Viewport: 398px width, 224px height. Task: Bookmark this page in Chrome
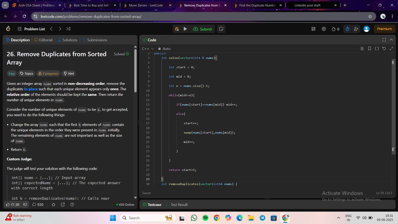(x=370, y=16)
